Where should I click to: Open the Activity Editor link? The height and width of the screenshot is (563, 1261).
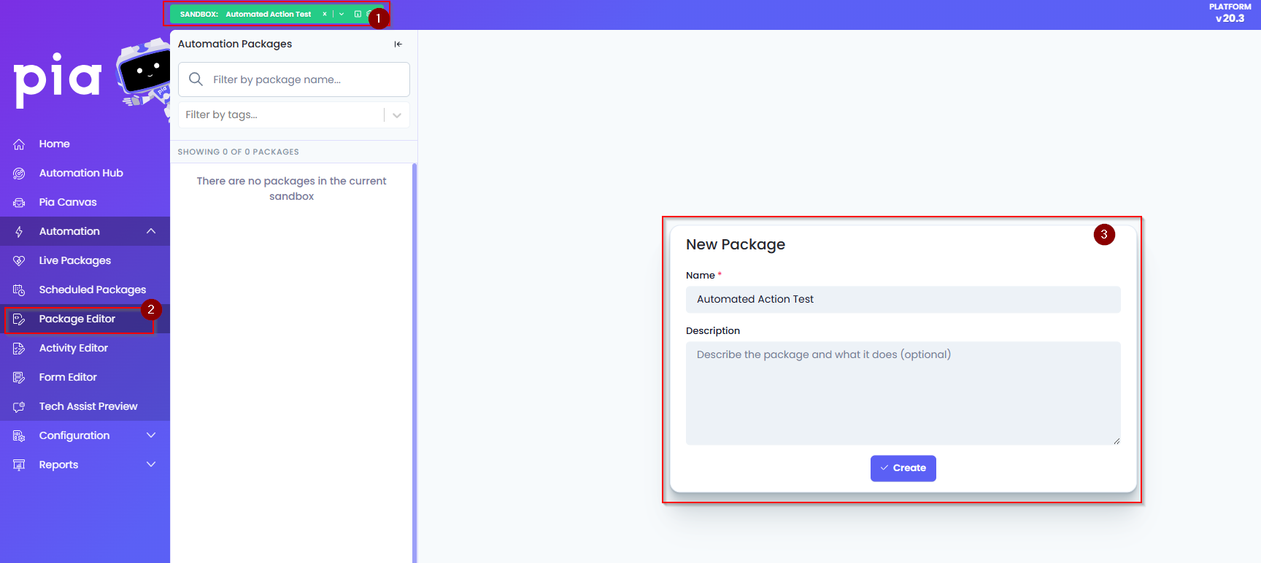(x=74, y=348)
